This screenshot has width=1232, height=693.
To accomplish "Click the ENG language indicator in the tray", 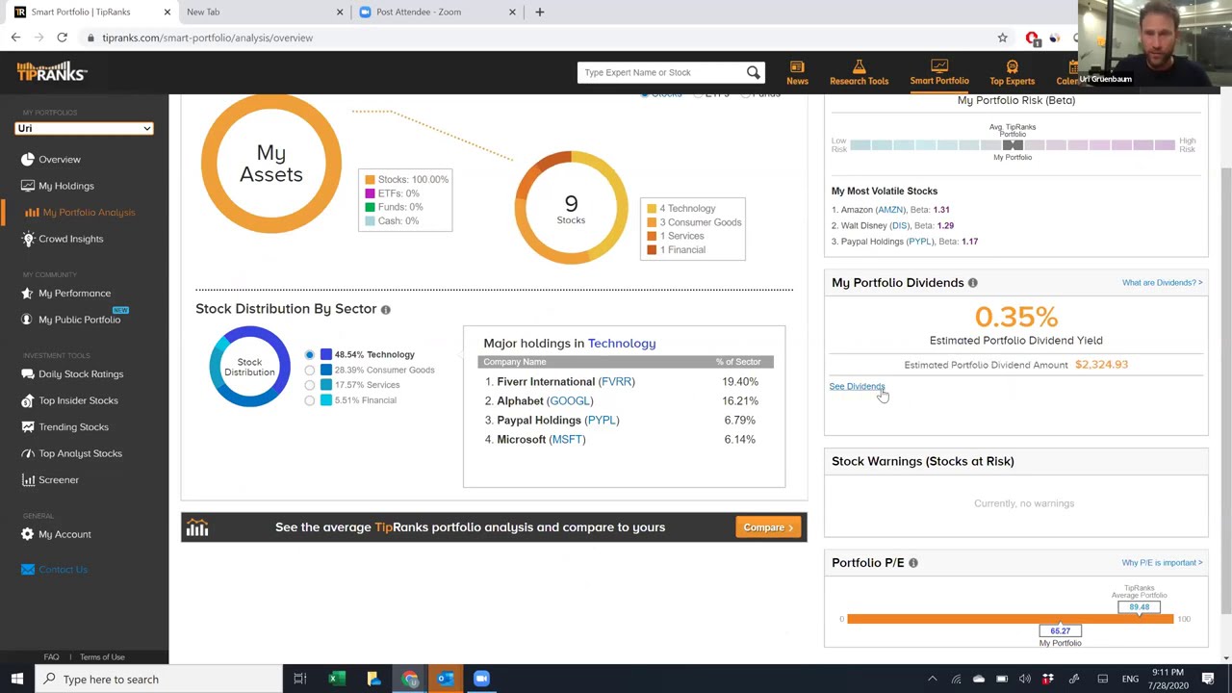I will [1130, 679].
